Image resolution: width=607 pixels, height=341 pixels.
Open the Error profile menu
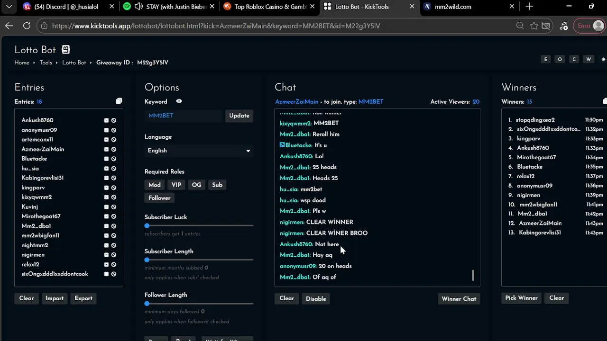tap(589, 26)
